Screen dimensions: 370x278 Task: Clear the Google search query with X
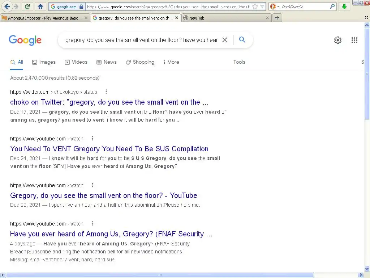pos(225,40)
